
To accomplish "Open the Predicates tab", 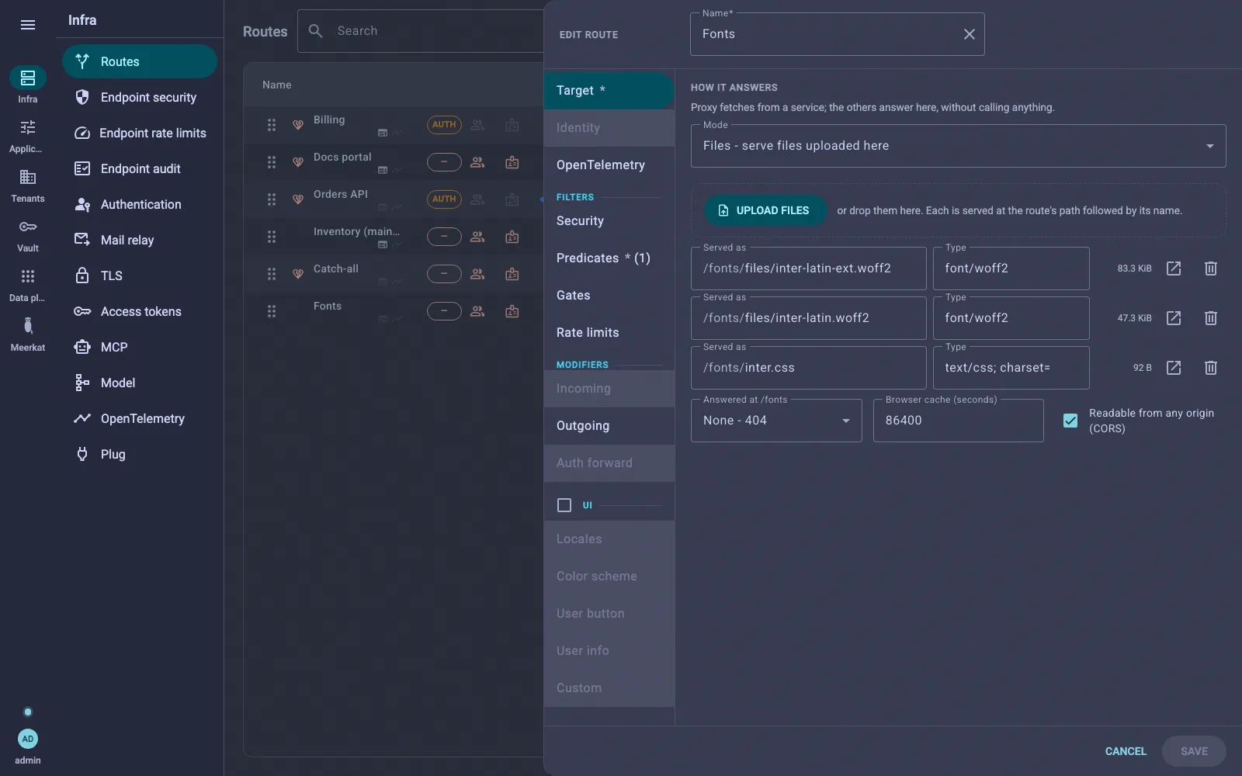I will pyautogui.click(x=609, y=258).
